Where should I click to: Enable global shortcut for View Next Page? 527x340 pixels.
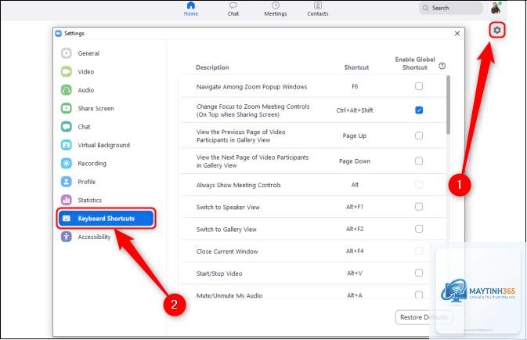[419, 161]
